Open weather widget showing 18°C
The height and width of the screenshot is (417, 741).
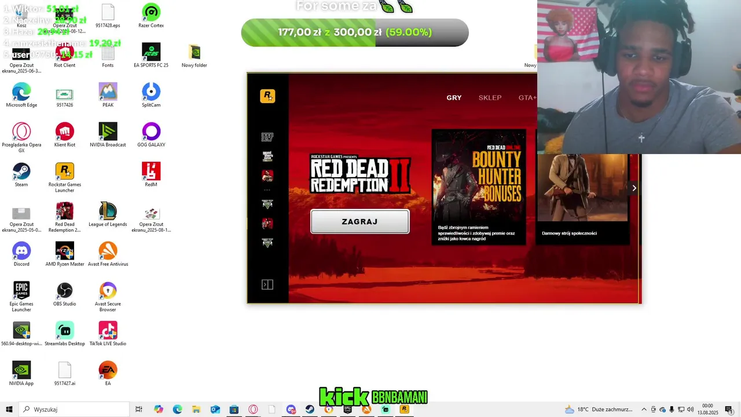(599, 409)
